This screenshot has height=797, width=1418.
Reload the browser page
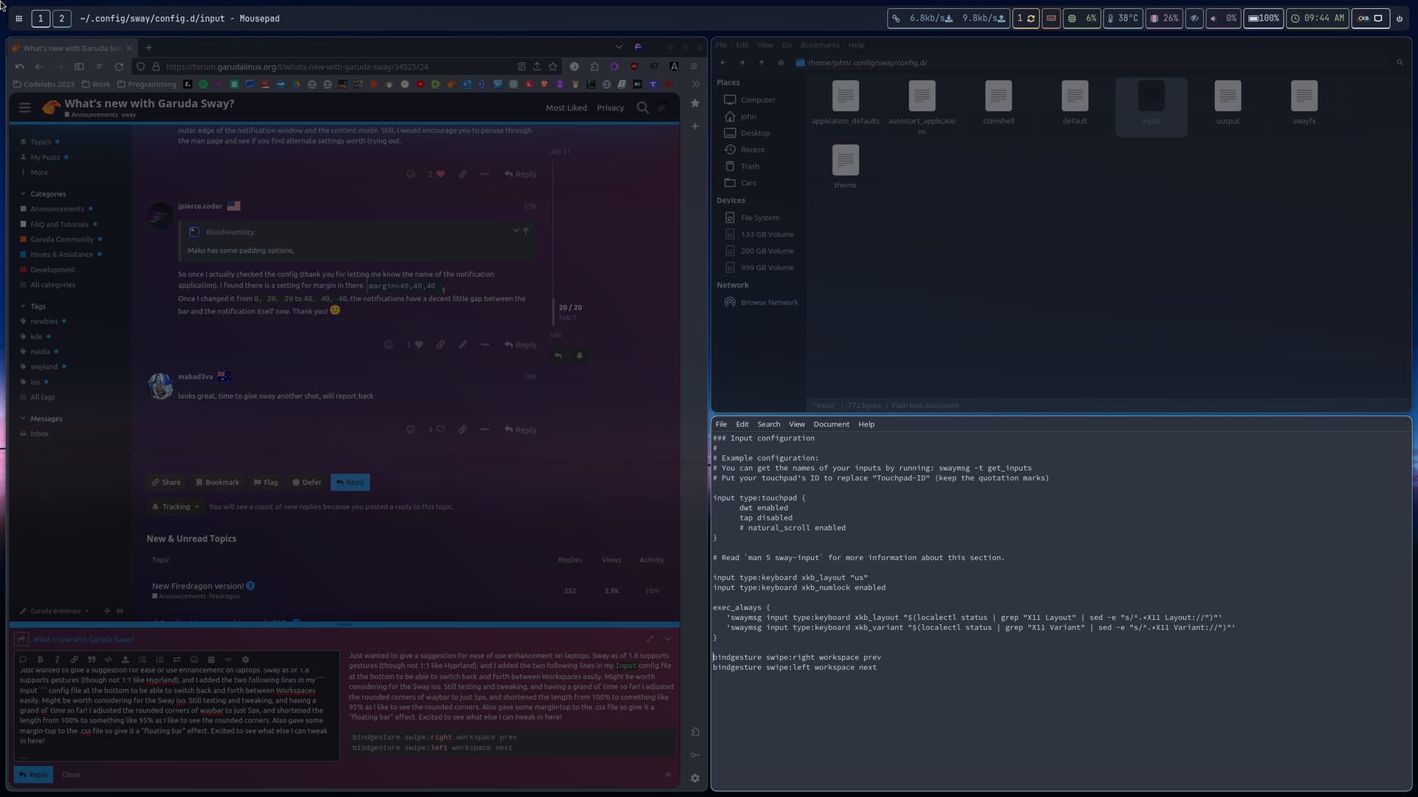(119, 66)
